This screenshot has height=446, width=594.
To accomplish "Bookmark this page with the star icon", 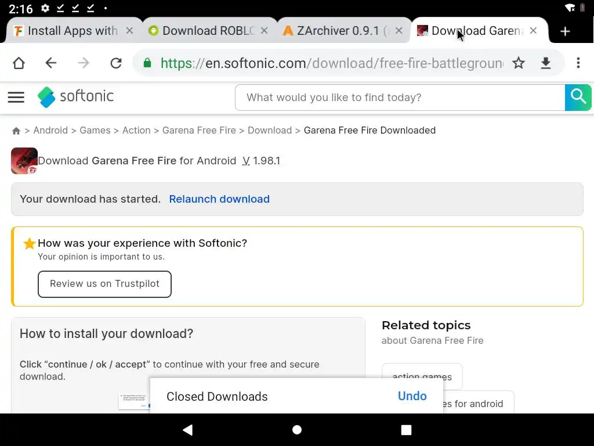I will coord(519,63).
